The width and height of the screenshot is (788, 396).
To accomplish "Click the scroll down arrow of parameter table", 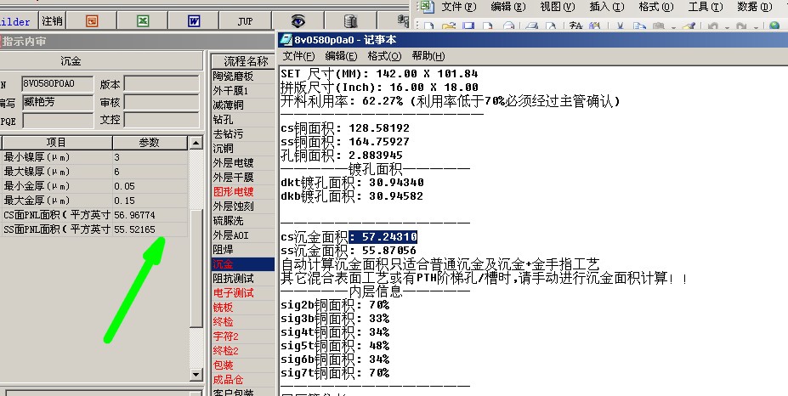I will pos(196,374).
